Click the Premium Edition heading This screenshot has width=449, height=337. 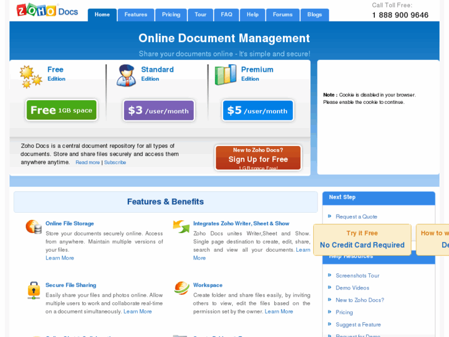[x=257, y=74]
